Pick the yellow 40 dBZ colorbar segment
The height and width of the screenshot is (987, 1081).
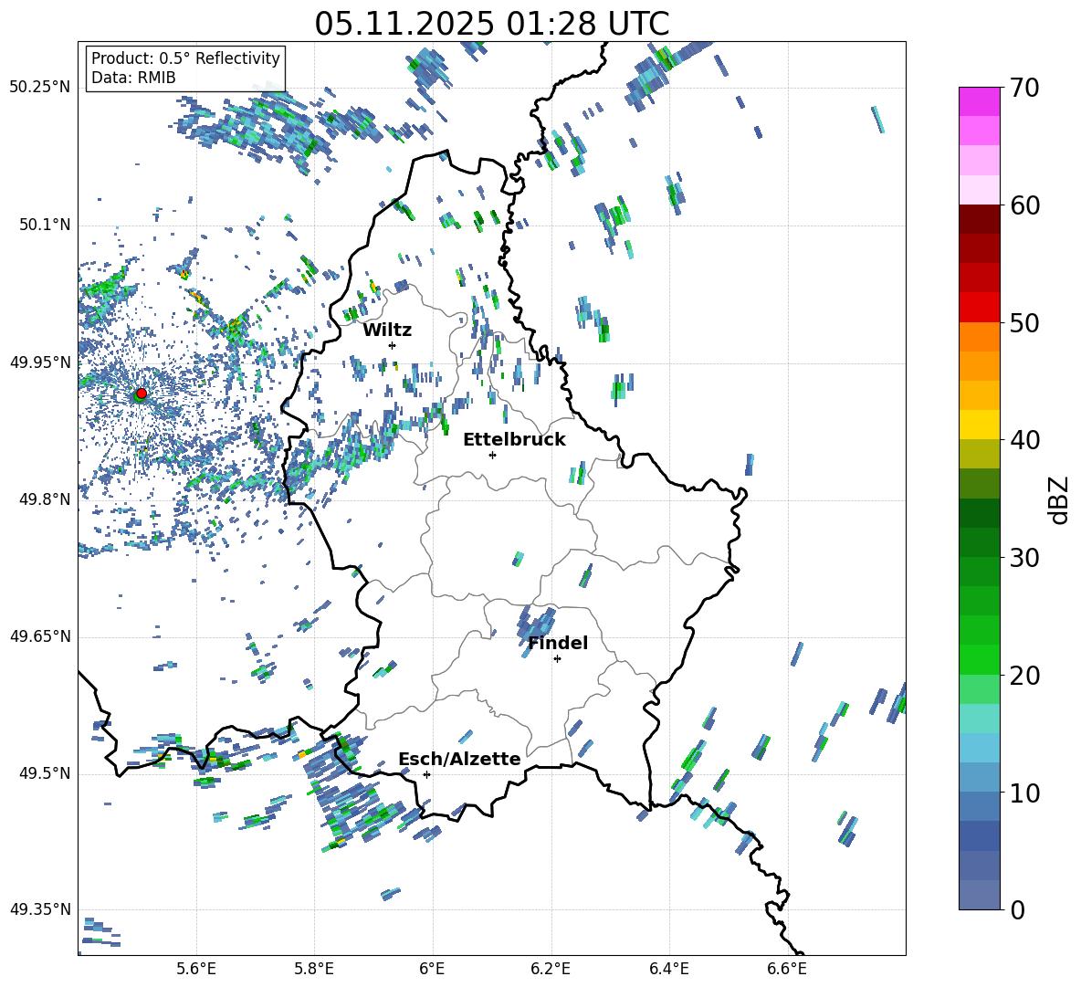980,425
